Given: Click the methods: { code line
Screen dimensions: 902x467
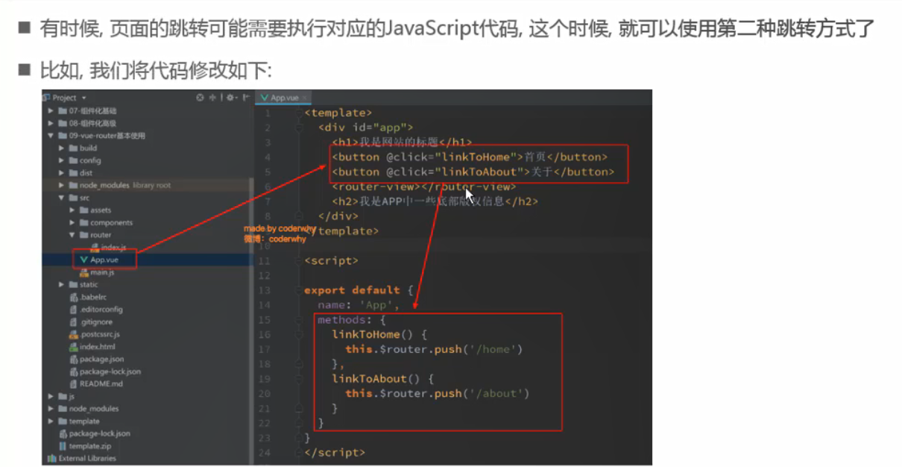Looking at the screenshot, I should (x=351, y=319).
